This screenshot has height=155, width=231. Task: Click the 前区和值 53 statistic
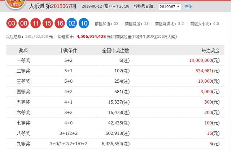pyautogui.click(x=107, y=24)
